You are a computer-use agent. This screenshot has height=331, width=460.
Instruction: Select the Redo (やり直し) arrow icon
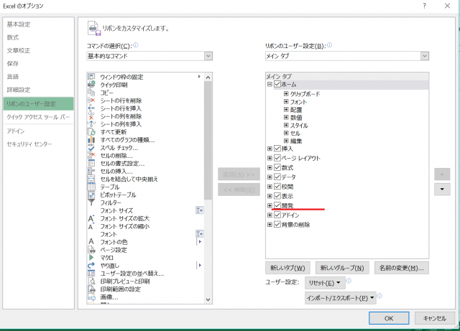[x=92, y=265]
